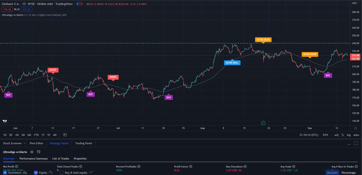Set date range to 1Y

point(43,135)
